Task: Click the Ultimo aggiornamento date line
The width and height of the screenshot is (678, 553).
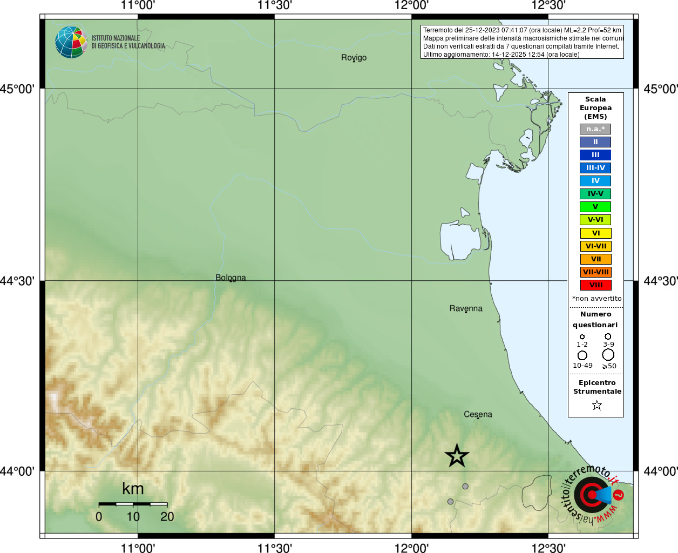Action: click(x=501, y=55)
